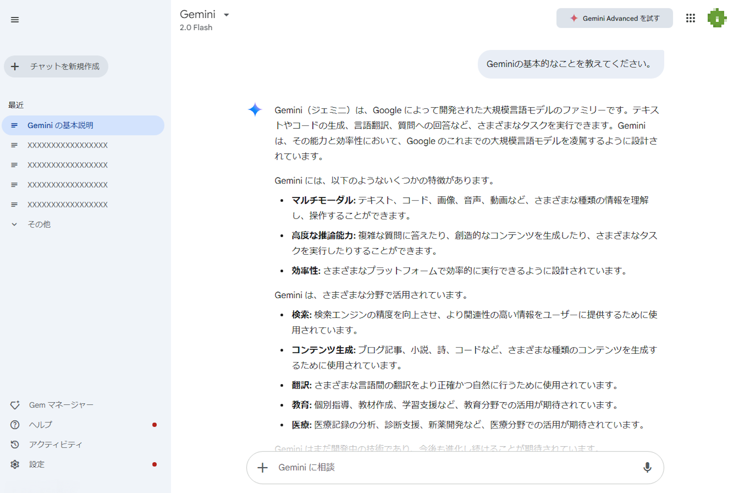Screen dimensions: 739x493
Task: Click the plus icon for new chat
Action: click(x=15, y=66)
